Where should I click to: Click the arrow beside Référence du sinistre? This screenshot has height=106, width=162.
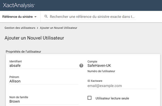pyautogui.click(x=35, y=17)
